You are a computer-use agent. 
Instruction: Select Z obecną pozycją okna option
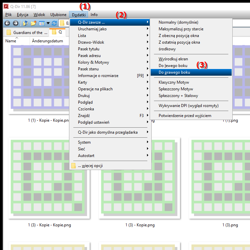click(191, 36)
